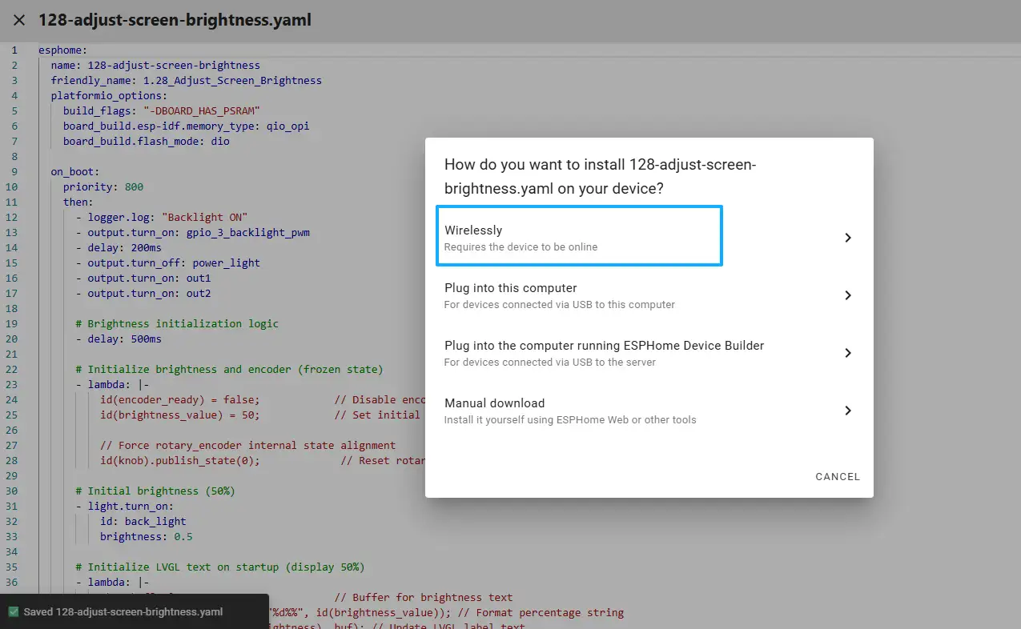Place cursor on the esphome: line

(x=63, y=50)
